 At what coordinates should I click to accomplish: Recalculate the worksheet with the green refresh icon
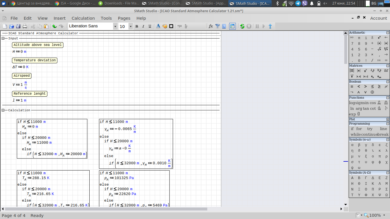[242, 26]
